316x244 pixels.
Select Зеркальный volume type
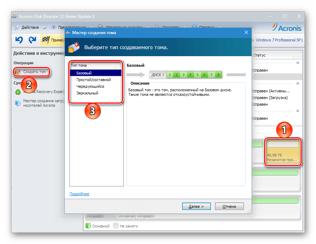tap(96, 93)
